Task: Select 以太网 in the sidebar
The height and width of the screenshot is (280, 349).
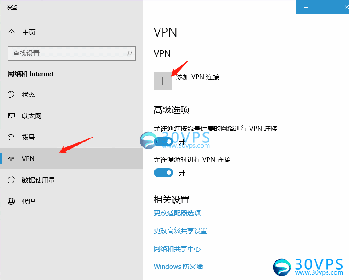Action: [72, 116]
